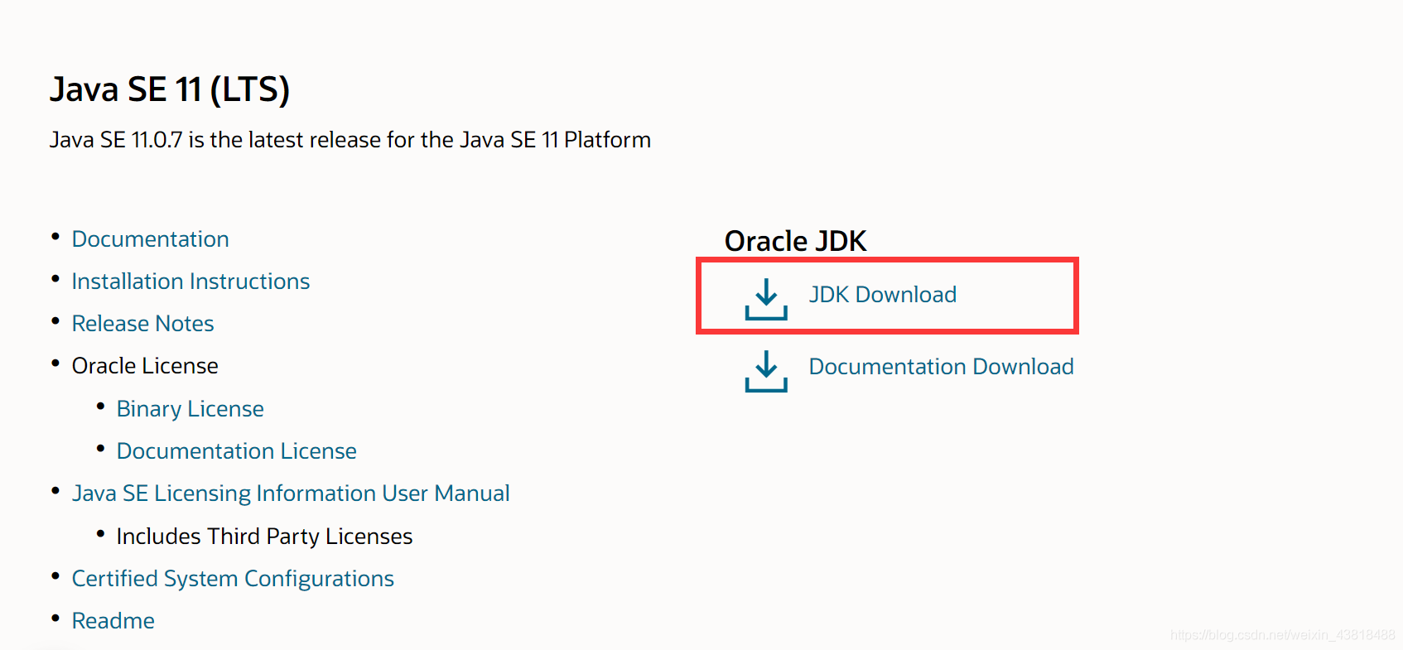This screenshot has height=650, width=1403.
Task: Click the Oracle JDK heading
Action: coord(795,241)
